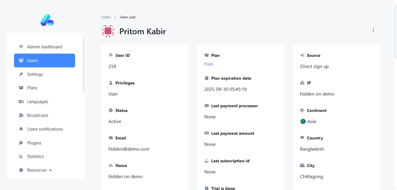Go back via Users breadcrumb link
The height and width of the screenshot is (190, 397).
coord(106,17)
